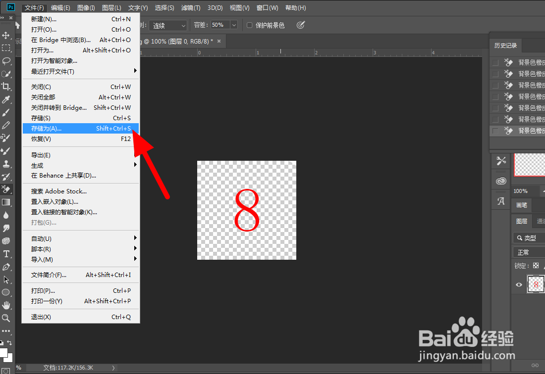Click the 容差 50% input field
This screenshot has width=545, height=374.
[220, 25]
